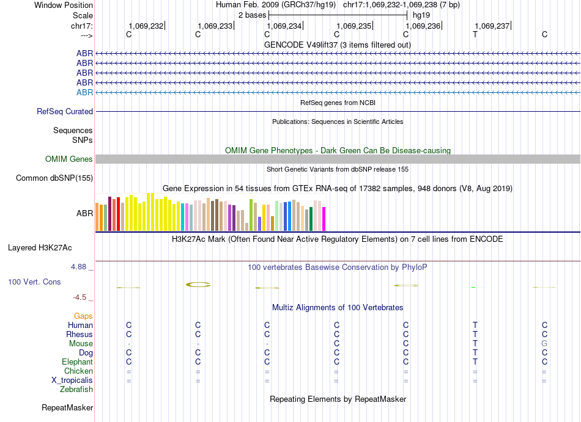Click the chr17: ruler label
Image resolution: width=581 pixels, height=422 pixels.
[82, 26]
